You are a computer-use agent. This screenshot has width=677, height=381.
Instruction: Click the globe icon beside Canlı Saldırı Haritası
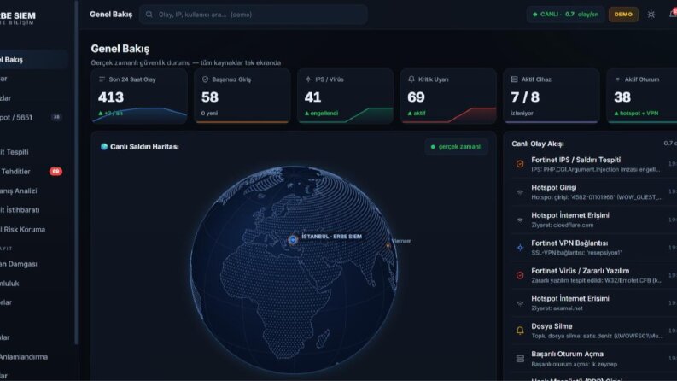(103, 146)
